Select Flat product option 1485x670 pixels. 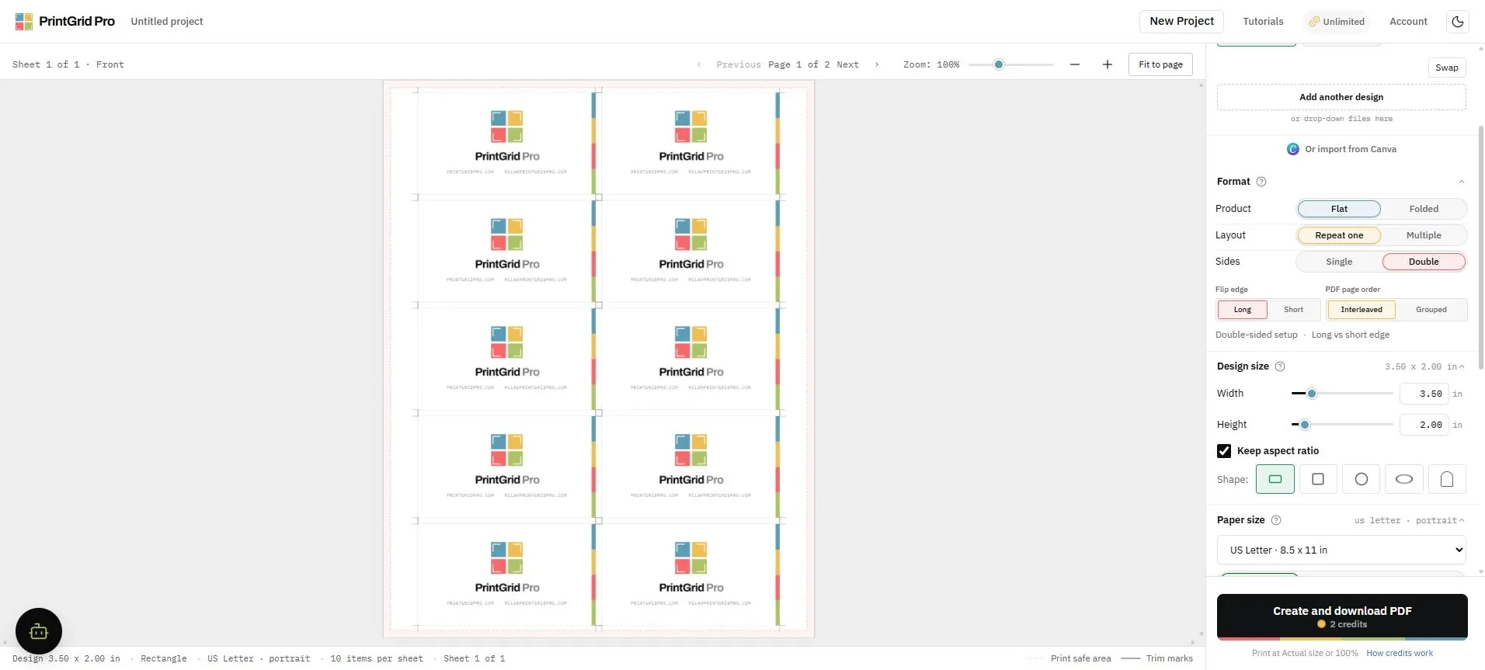point(1339,209)
